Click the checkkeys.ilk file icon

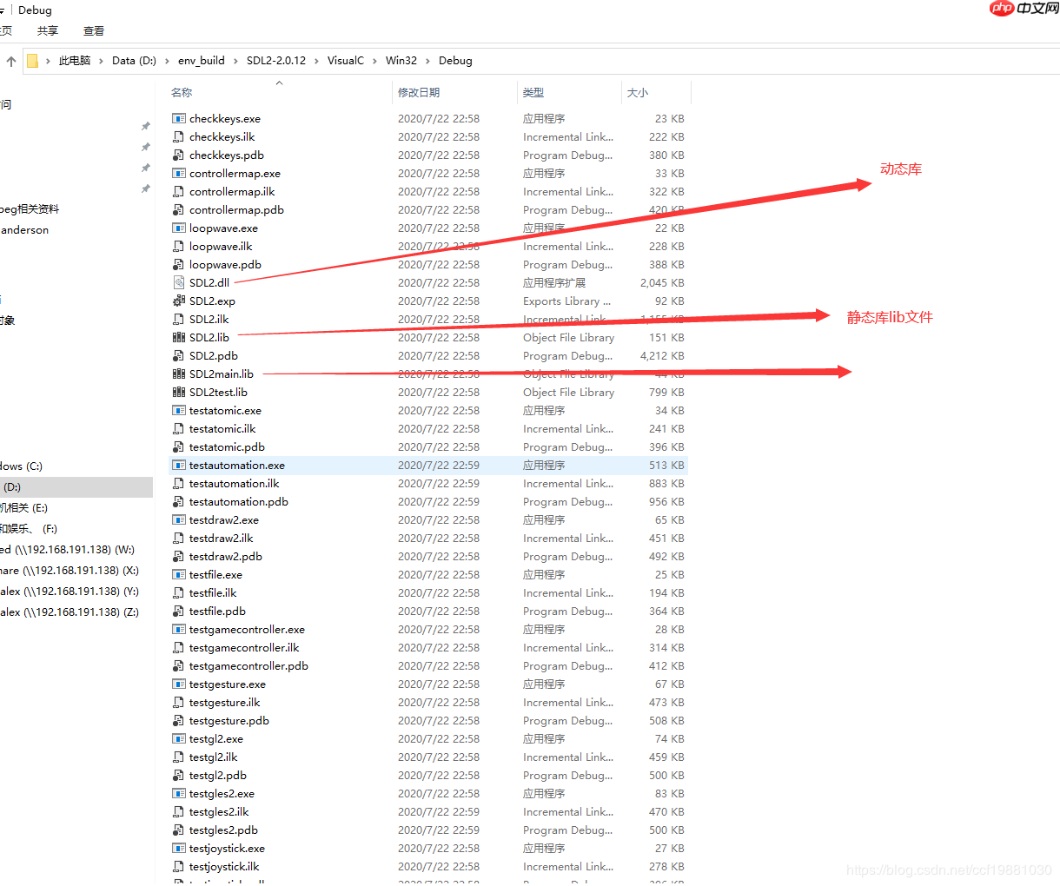point(178,137)
